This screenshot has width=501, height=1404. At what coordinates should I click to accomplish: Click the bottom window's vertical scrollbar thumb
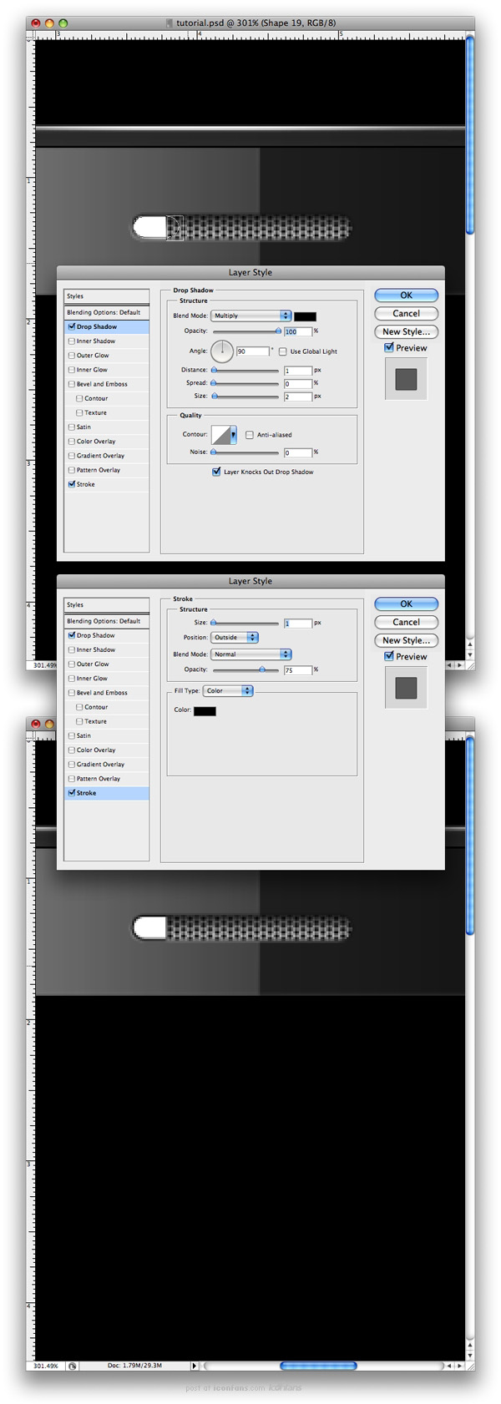[470, 837]
